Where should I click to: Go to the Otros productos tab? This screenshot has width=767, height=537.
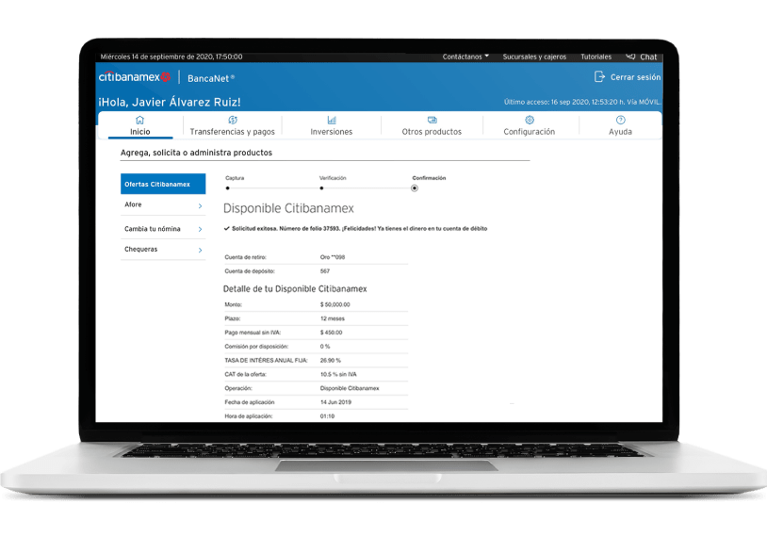tap(432, 125)
